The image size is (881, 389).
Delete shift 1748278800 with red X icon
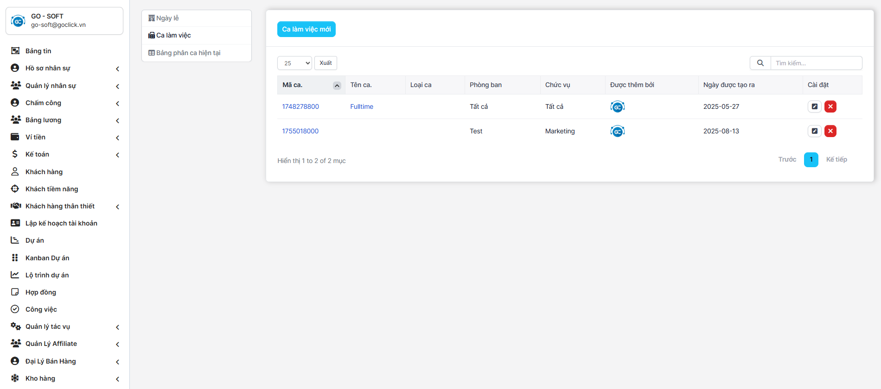coord(830,107)
